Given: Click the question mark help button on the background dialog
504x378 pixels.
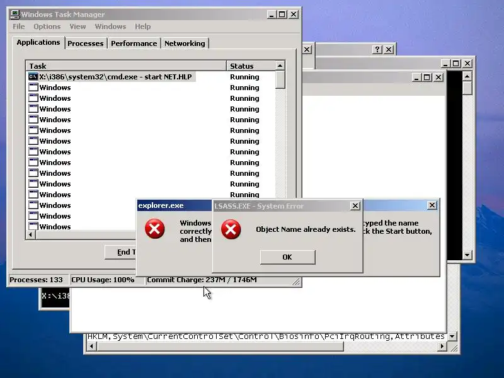Looking at the screenshot, I should point(377,50).
